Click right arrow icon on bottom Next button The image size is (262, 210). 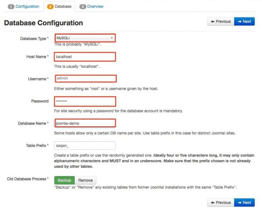coord(239,203)
